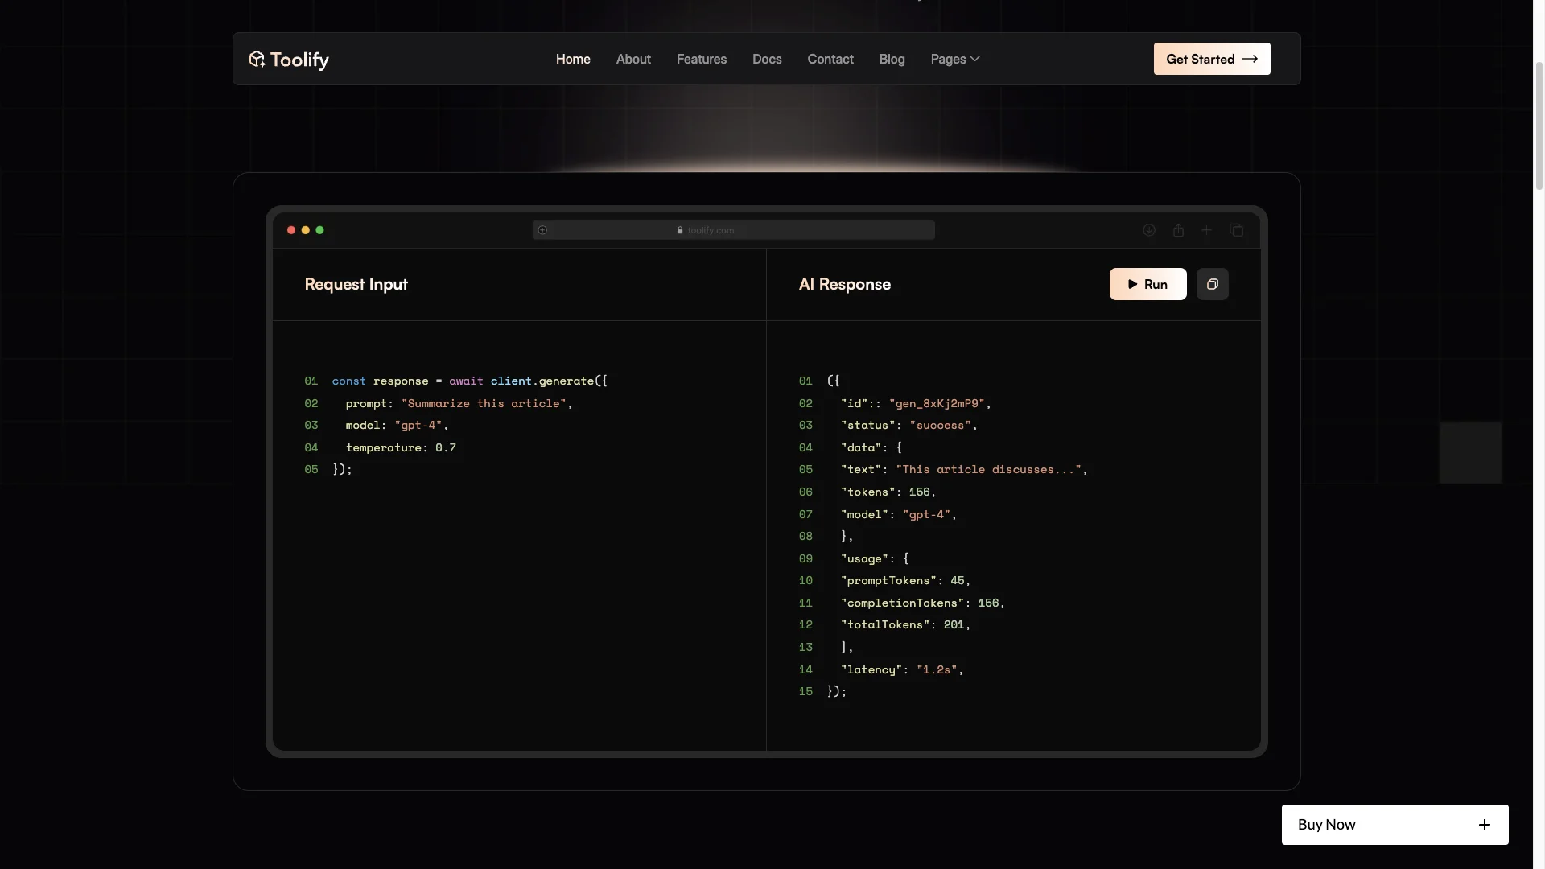Click the yellow window dot
The height and width of the screenshot is (869, 1545).
pos(306,230)
